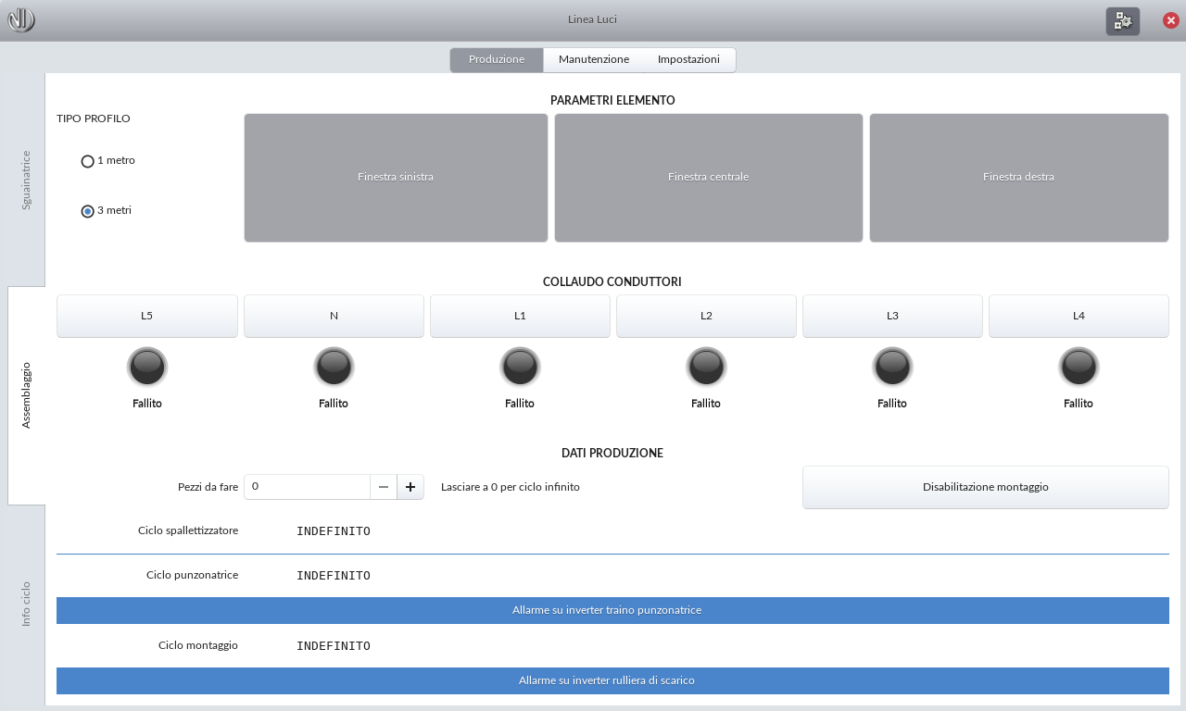Click the status LED under L4
This screenshot has width=1186, height=711.
[x=1079, y=368]
